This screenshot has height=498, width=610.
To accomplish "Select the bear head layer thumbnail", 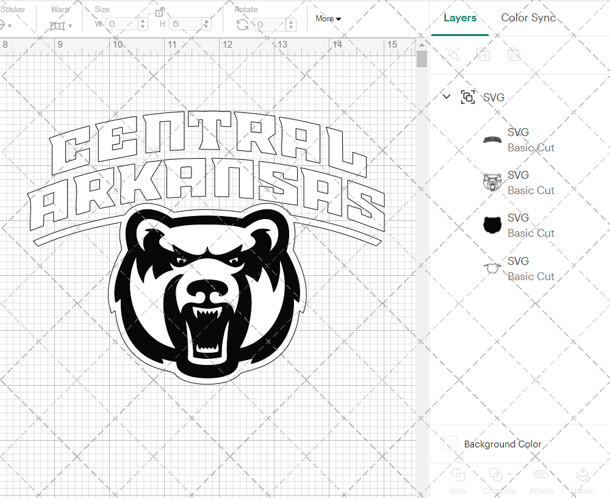I will point(492,181).
